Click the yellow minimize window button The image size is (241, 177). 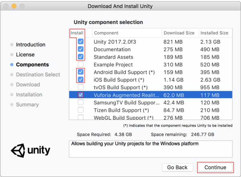(x=14, y=6)
